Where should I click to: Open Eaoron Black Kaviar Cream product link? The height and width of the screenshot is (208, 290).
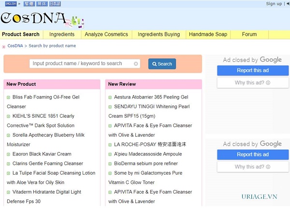42,154
